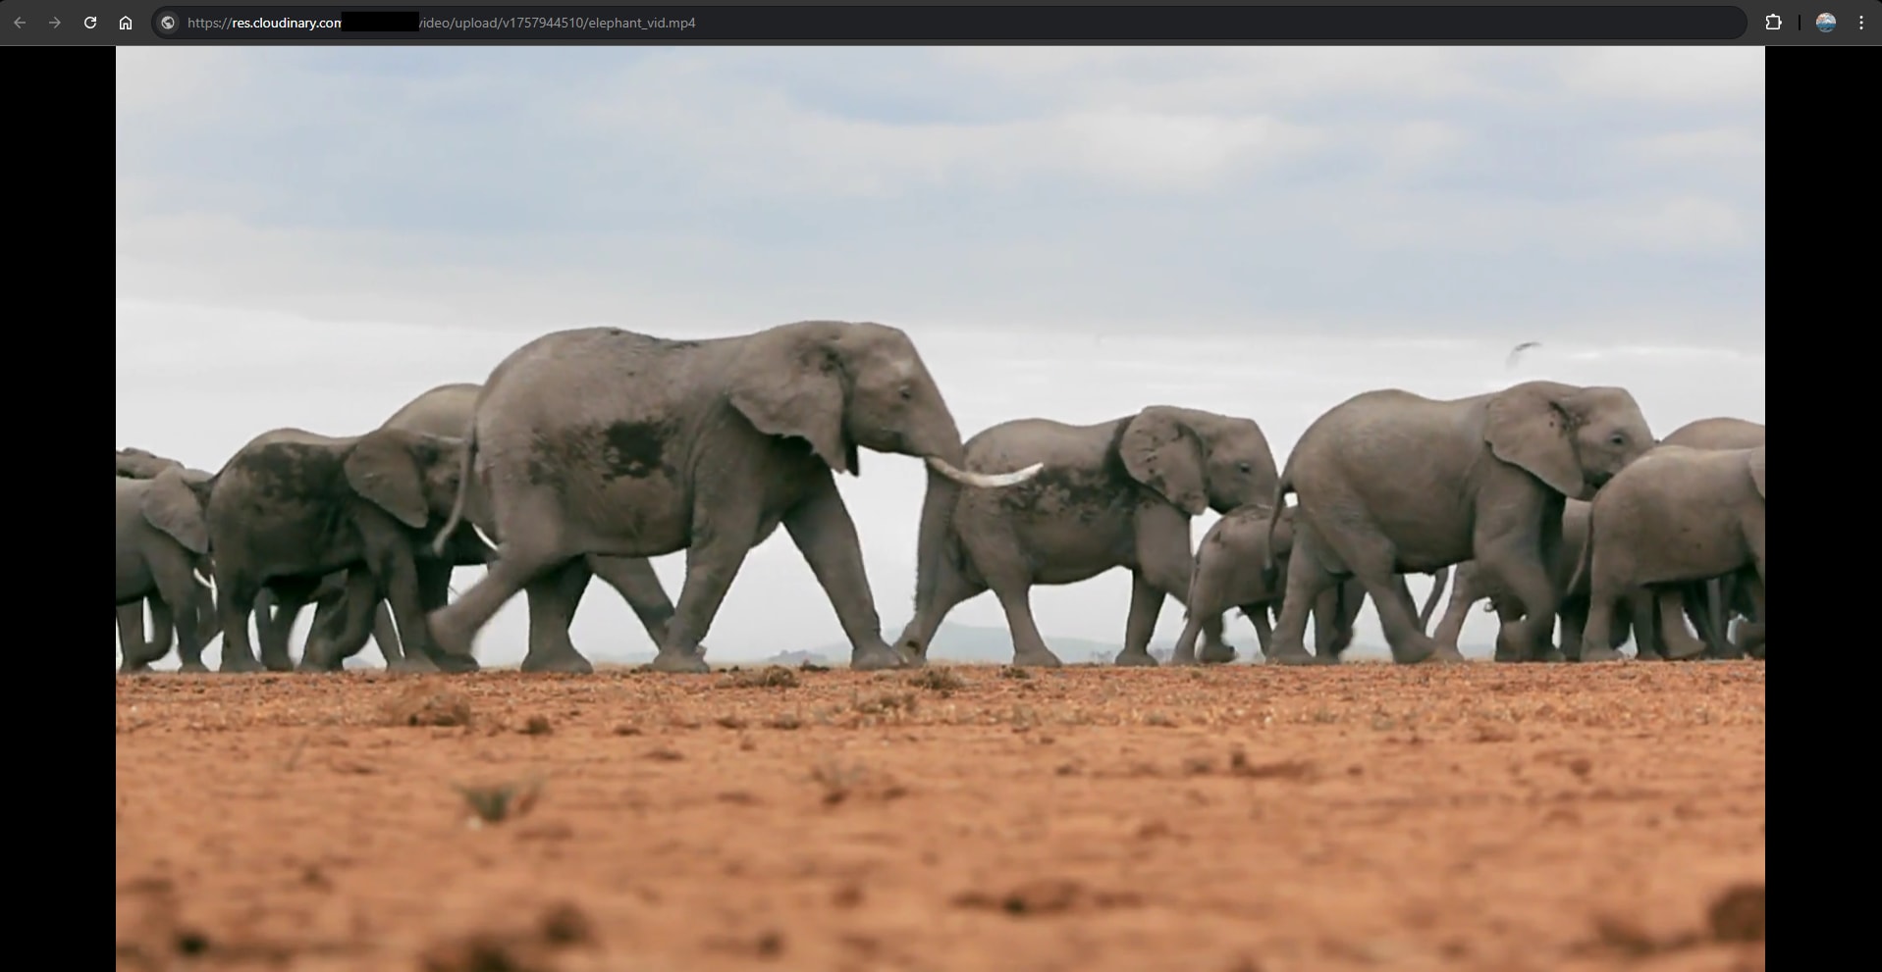Reload the elephant video page

(x=90, y=23)
